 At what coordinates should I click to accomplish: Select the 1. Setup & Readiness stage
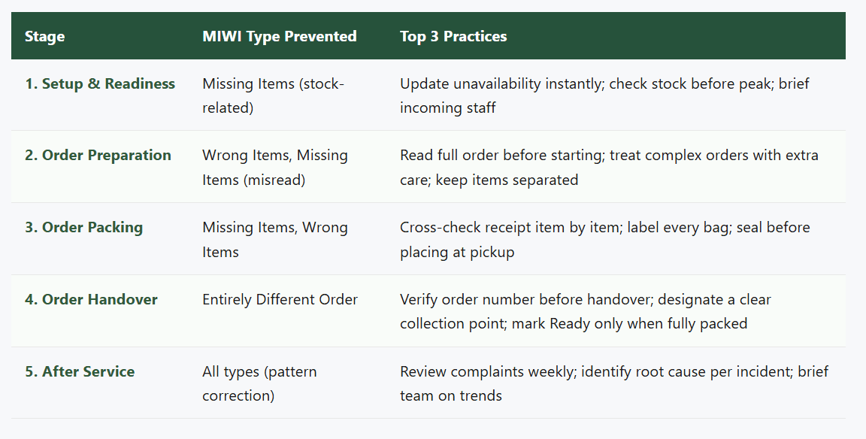tap(100, 84)
